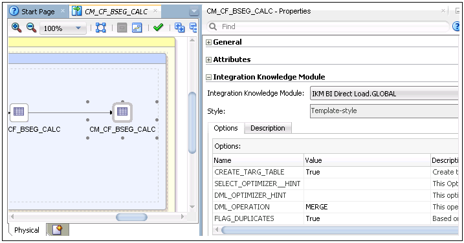The image size is (464, 243).
Task: Click the CREATE_TARG_TABLE True value cell
Action: 367,172
